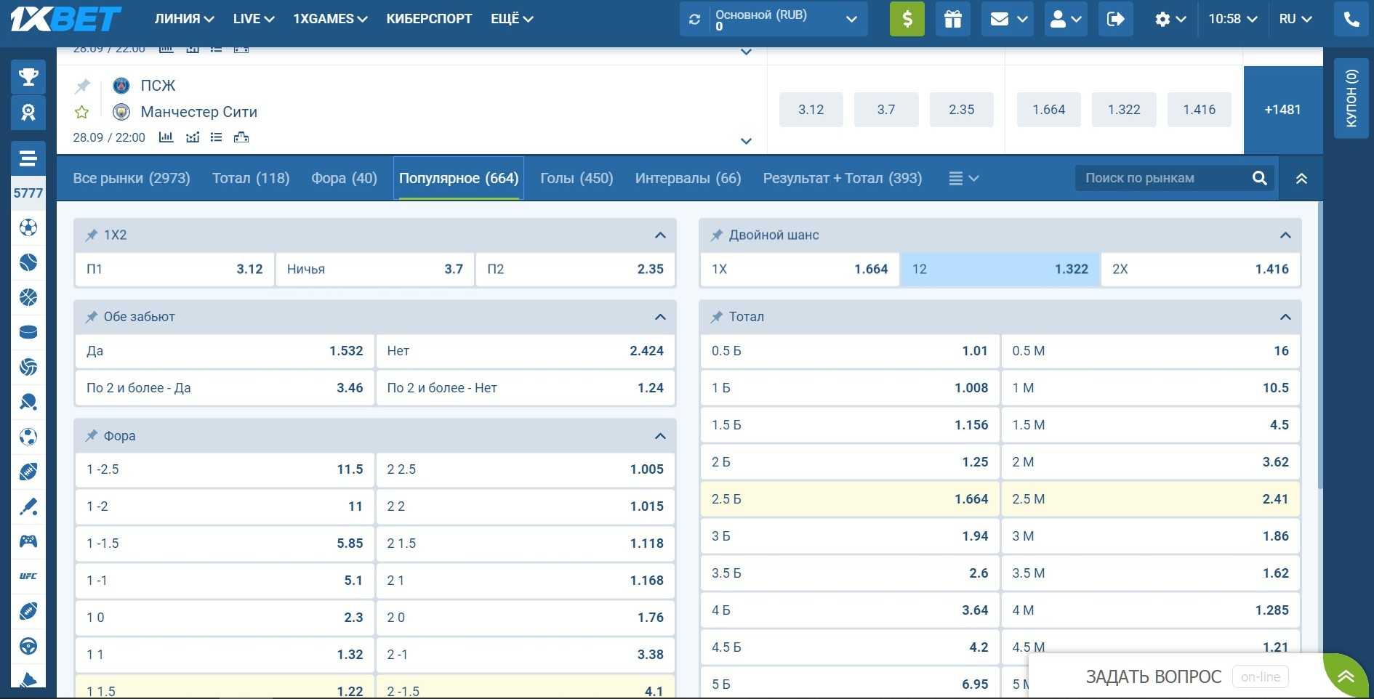Collapse the Двойной шанс section
The image size is (1374, 699).
point(1285,235)
